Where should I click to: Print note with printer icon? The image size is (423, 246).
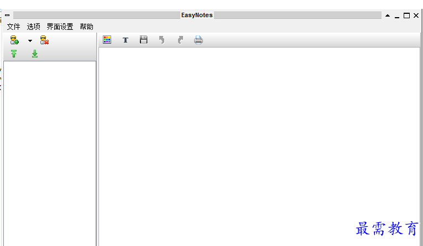[199, 40]
